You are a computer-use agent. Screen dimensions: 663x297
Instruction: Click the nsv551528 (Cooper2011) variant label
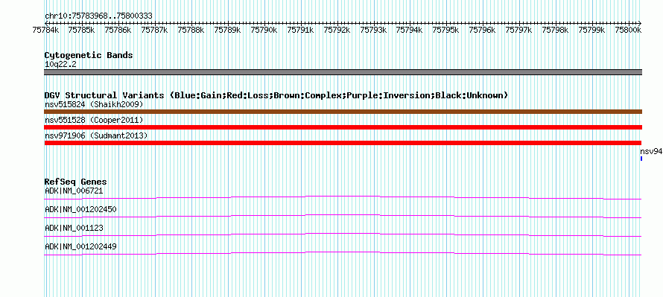(94, 121)
